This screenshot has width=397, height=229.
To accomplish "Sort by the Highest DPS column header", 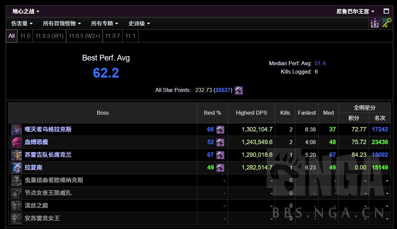I will [x=251, y=113].
